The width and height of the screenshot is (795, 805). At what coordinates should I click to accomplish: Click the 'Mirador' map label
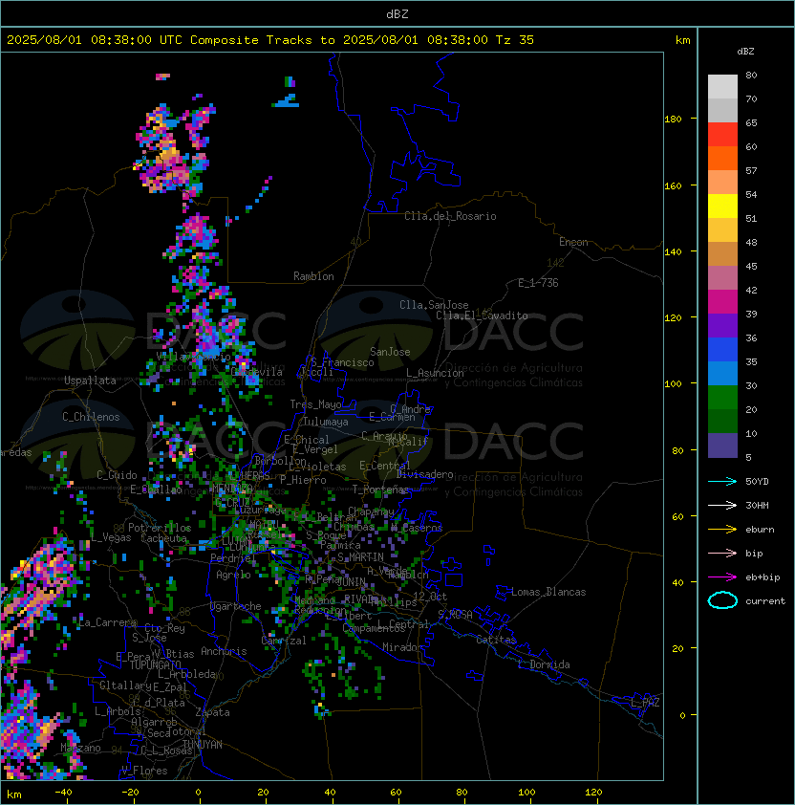click(x=403, y=647)
